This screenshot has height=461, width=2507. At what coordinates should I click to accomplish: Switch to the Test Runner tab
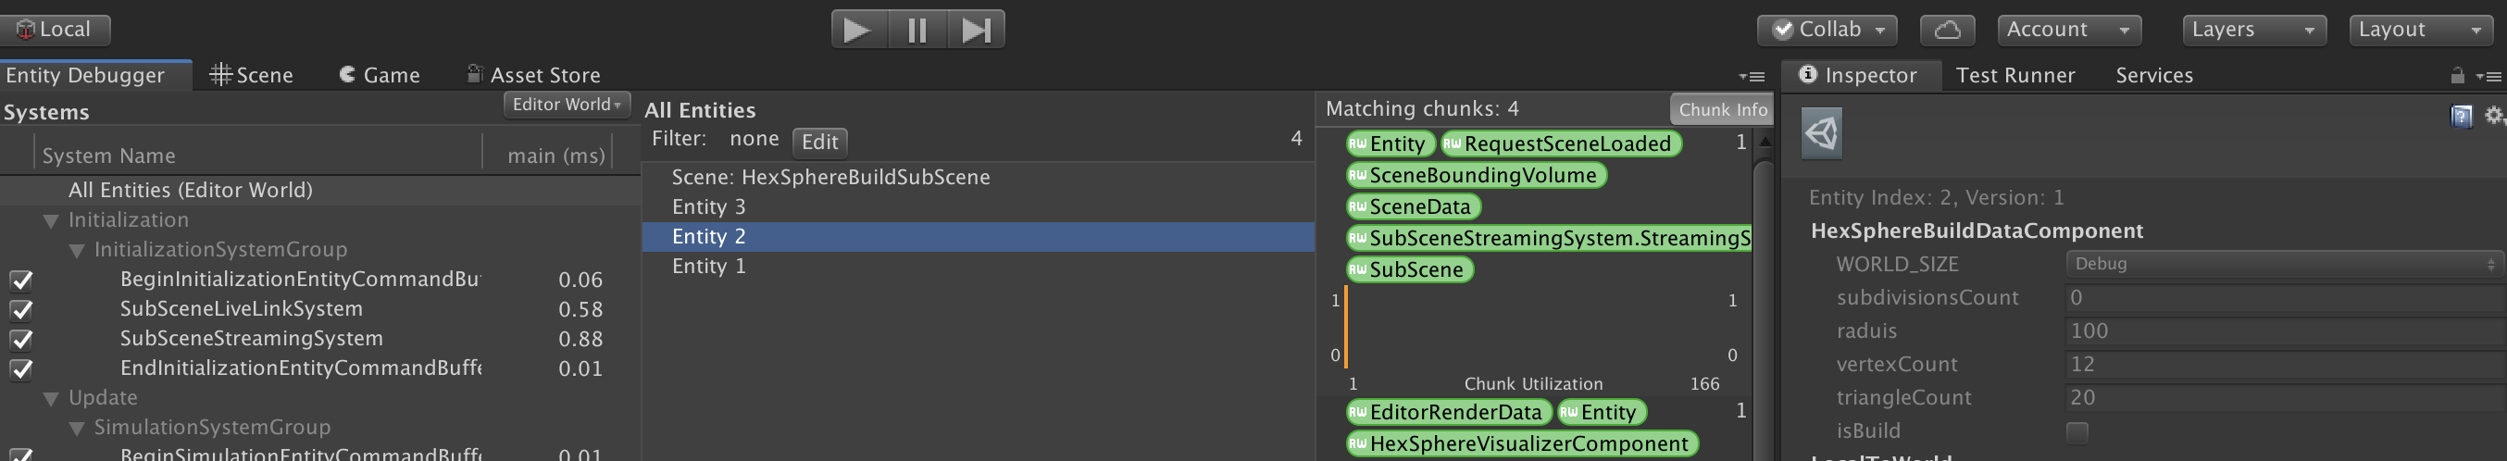[x=2014, y=76]
